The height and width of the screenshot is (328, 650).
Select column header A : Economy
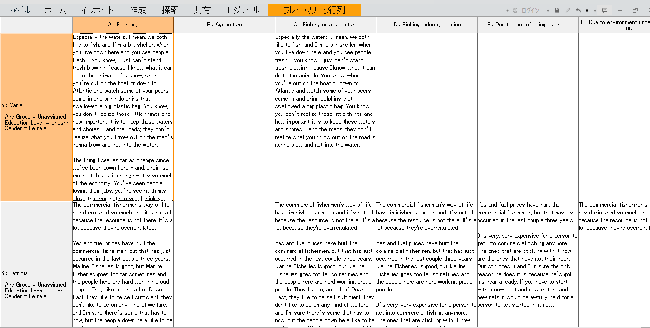(123, 25)
